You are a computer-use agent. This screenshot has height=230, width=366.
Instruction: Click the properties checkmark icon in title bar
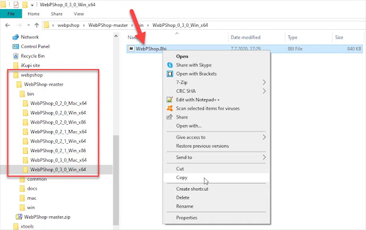(16, 5)
